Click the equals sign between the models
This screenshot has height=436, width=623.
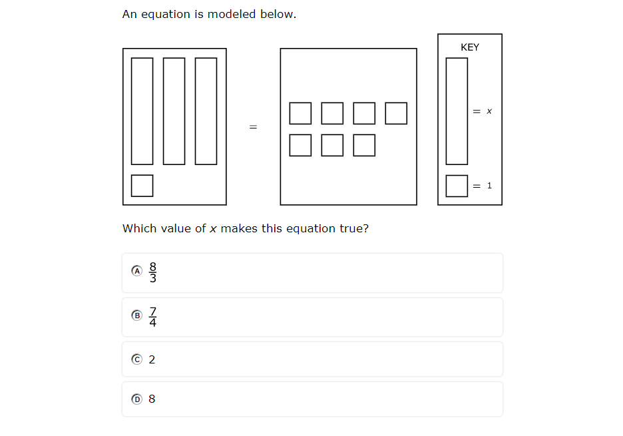click(253, 126)
